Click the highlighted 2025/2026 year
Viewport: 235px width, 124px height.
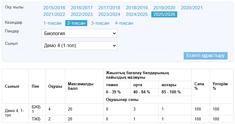164,14
